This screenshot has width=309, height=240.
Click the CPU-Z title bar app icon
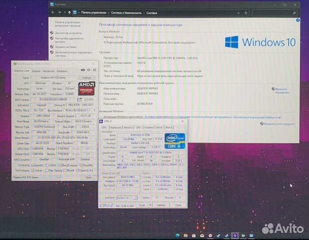(101, 121)
